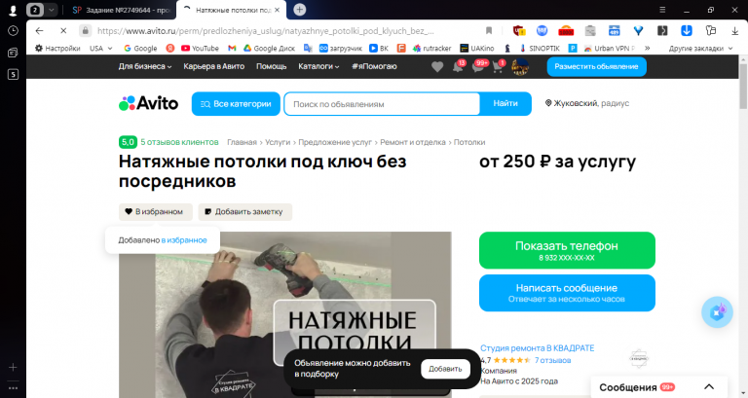Open a new tab with the plus button
The width and height of the screenshot is (748, 398).
point(300,10)
